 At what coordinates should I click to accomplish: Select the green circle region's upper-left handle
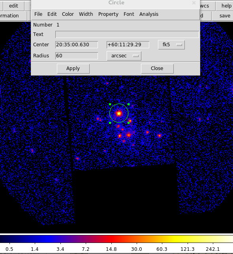point(110,104)
